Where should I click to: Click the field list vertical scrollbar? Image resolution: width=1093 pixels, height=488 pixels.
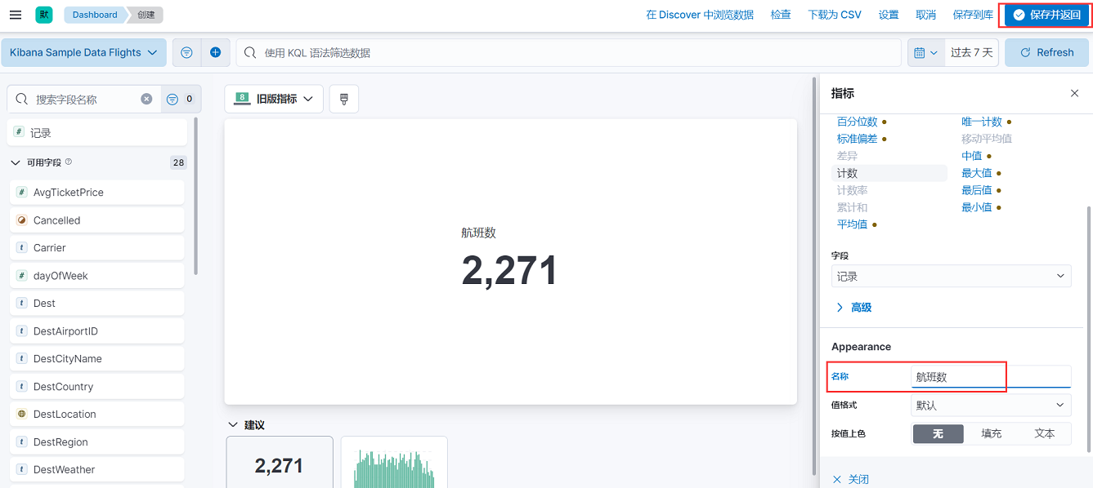196,196
